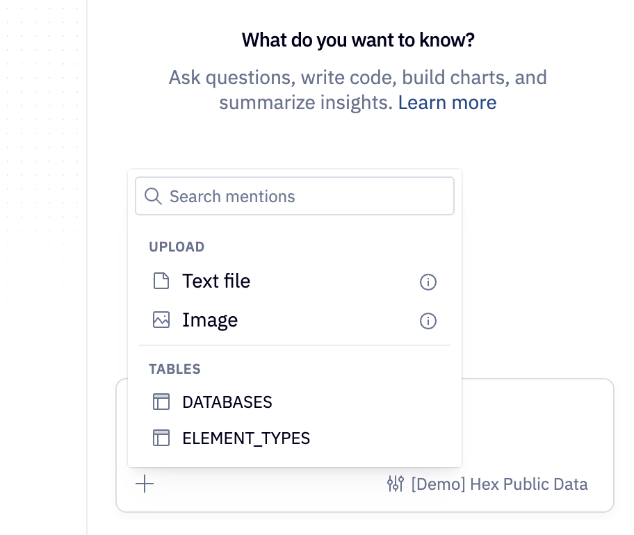Viewport: 634px width, 535px height.
Task: Click the magnifying glass search icon
Action: click(x=152, y=196)
